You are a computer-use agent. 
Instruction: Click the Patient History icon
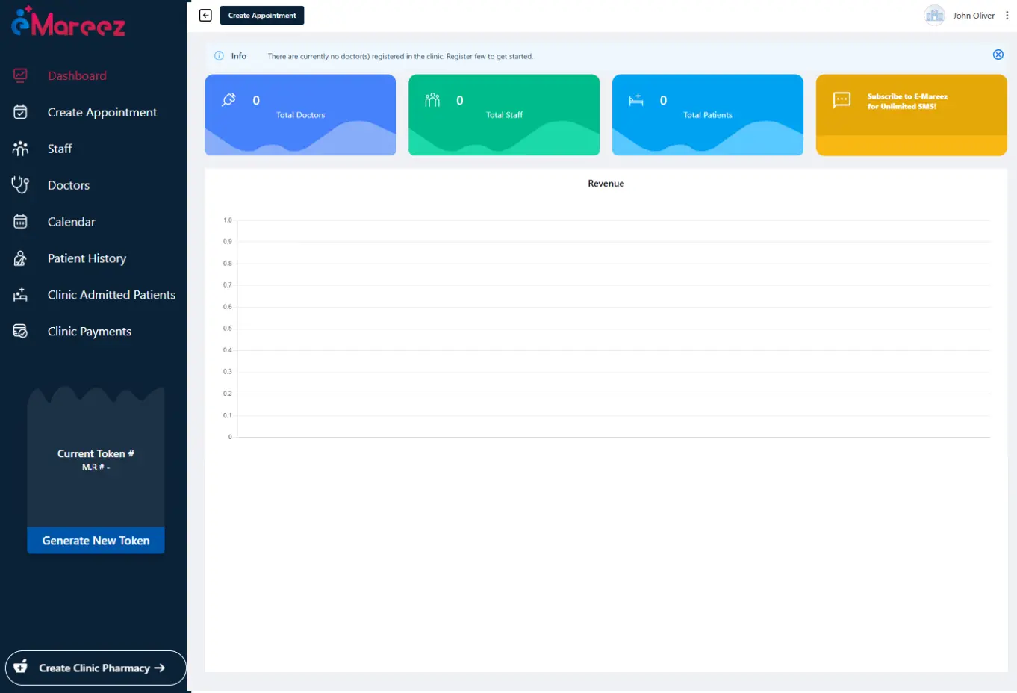coord(20,258)
